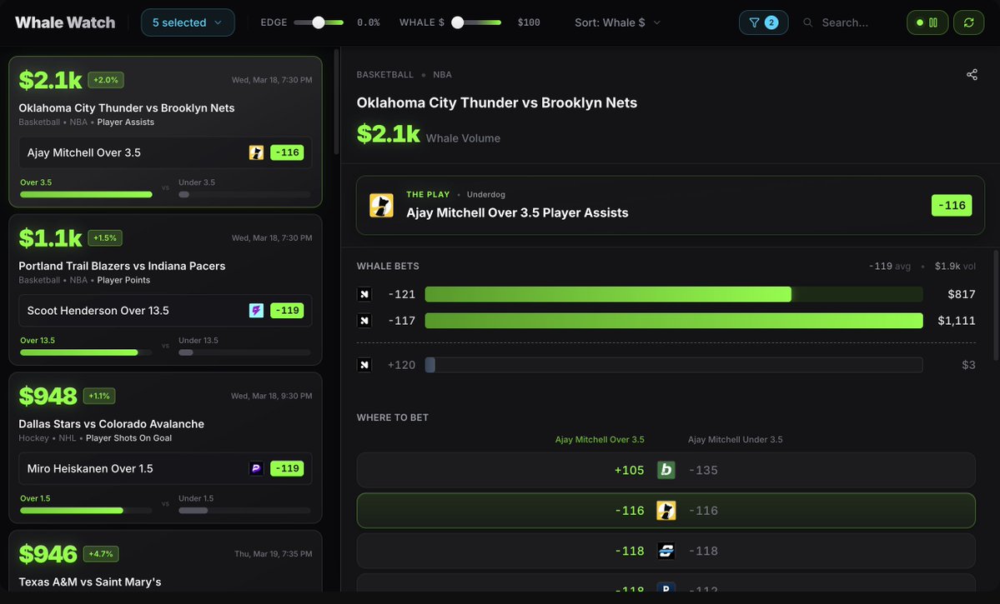Click the exchange icon on the -121 whale bet
Viewport: 1000px width, 604px height.
[364, 294]
